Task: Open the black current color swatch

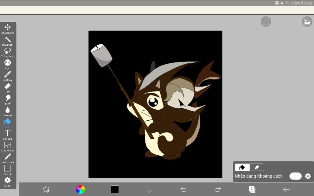Action: [115, 189]
